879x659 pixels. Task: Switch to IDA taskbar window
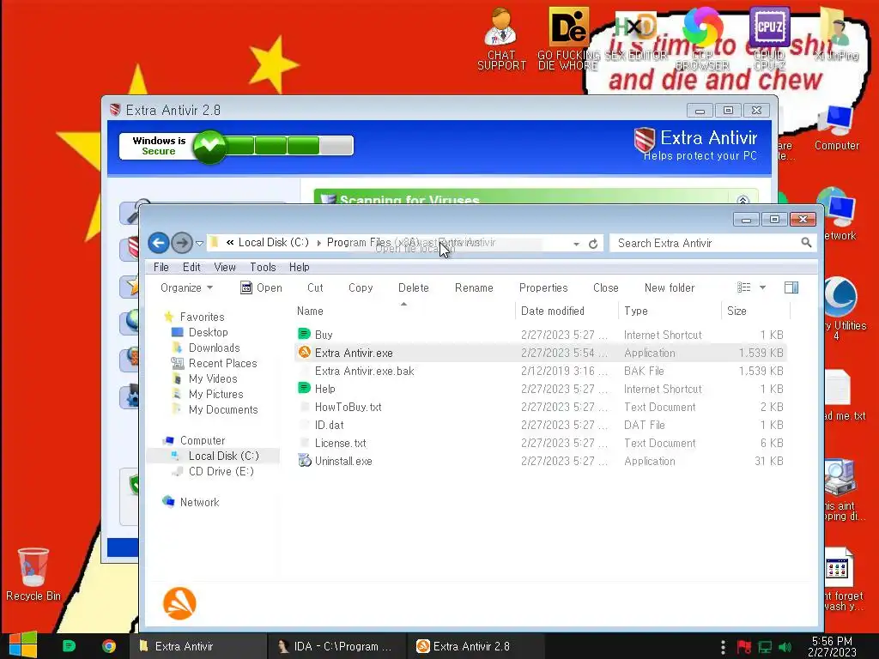click(336, 646)
